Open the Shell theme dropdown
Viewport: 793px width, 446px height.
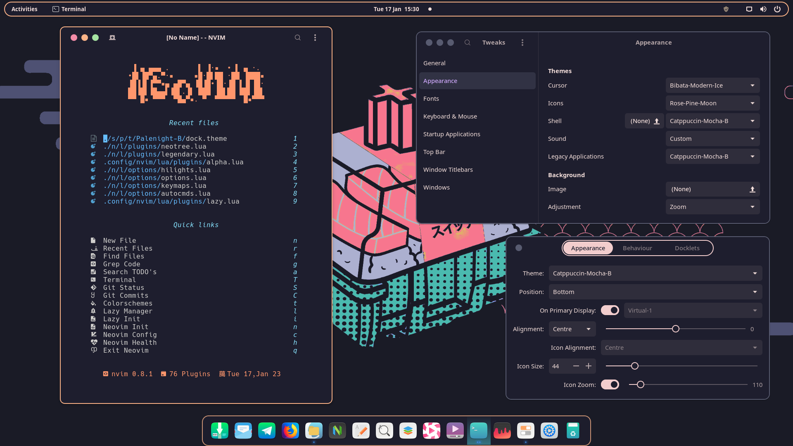[x=712, y=121]
